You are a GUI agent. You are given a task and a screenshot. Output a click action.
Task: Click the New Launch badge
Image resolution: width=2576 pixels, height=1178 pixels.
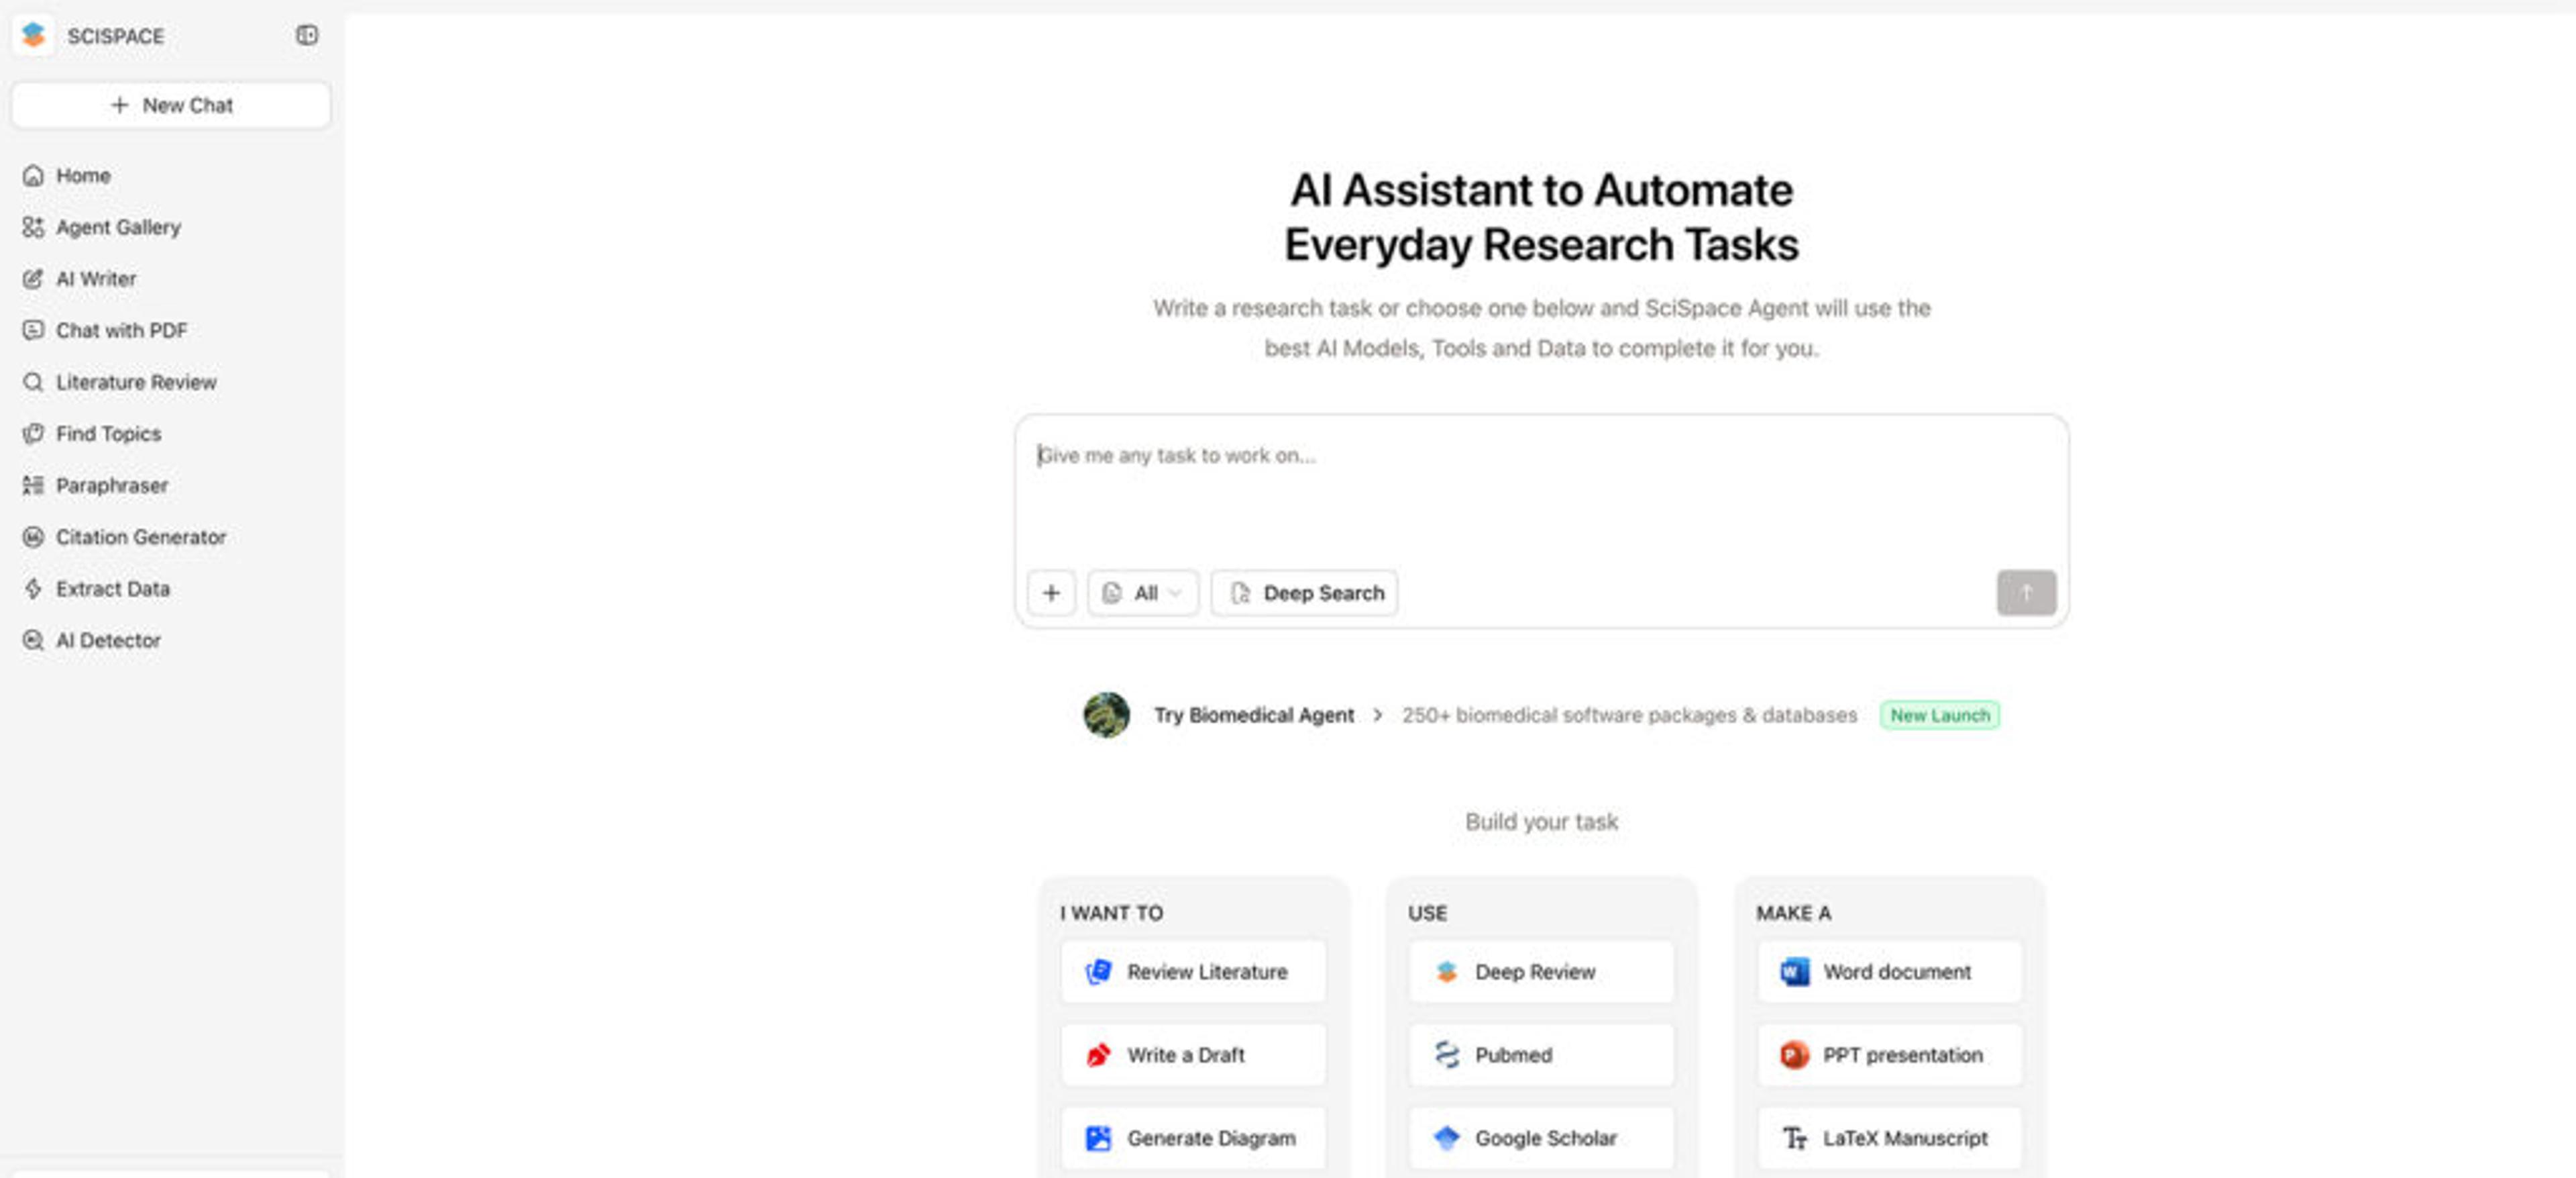coord(1939,715)
